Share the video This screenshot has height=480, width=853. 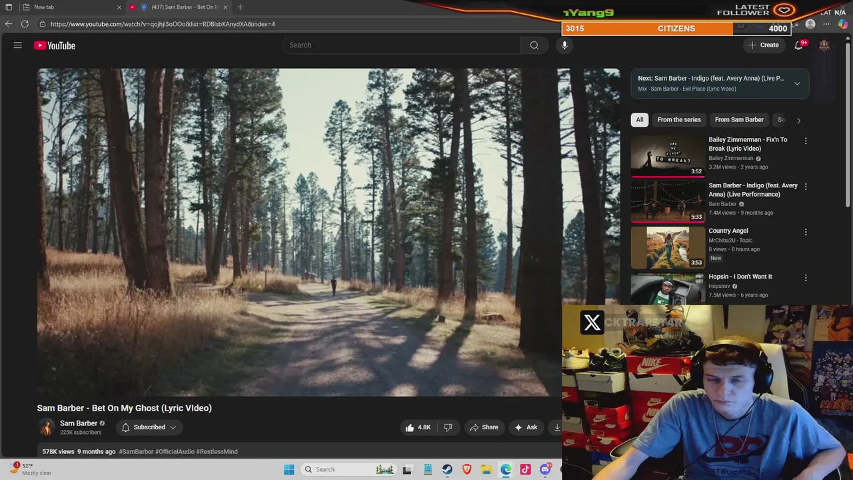tap(484, 427)
